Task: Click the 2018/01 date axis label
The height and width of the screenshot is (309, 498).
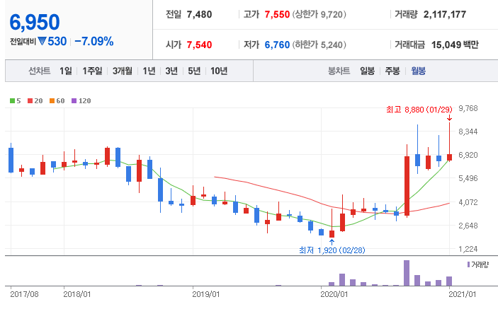Action: pos(77,294)
